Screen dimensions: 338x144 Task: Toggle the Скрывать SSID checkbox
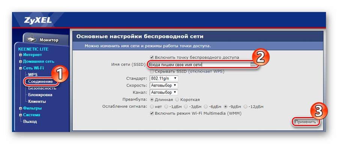click(x=152, y=71)
